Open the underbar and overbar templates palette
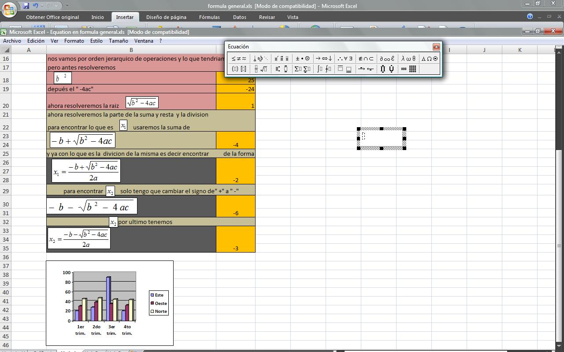 [x=345, y=69]
